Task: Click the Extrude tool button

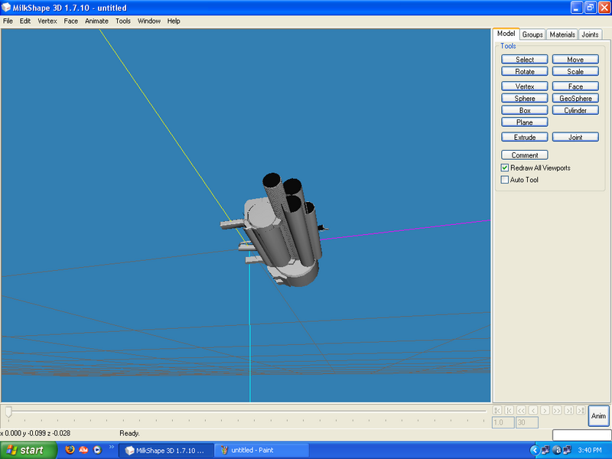Action: (525, 137)
